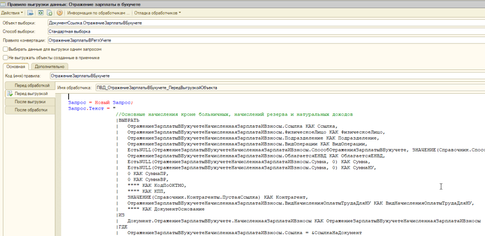Enable Выбирать данные для выгрузки одним запросом

click(5, 49)
